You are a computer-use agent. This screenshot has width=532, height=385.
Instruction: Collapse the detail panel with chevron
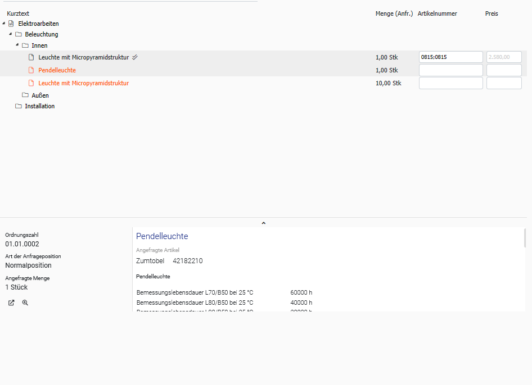point(263,223)
